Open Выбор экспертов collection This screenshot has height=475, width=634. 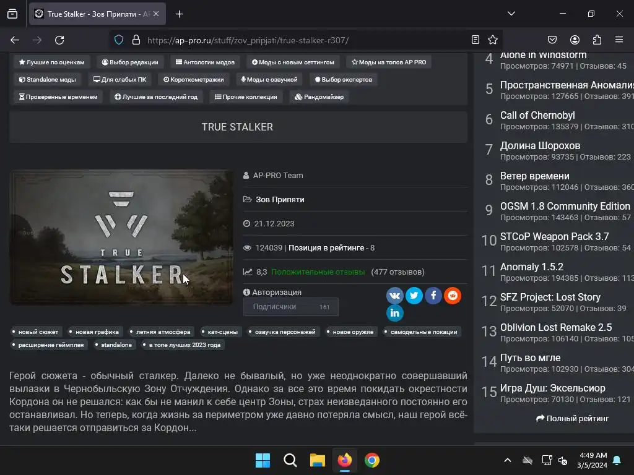coord(344,80)
